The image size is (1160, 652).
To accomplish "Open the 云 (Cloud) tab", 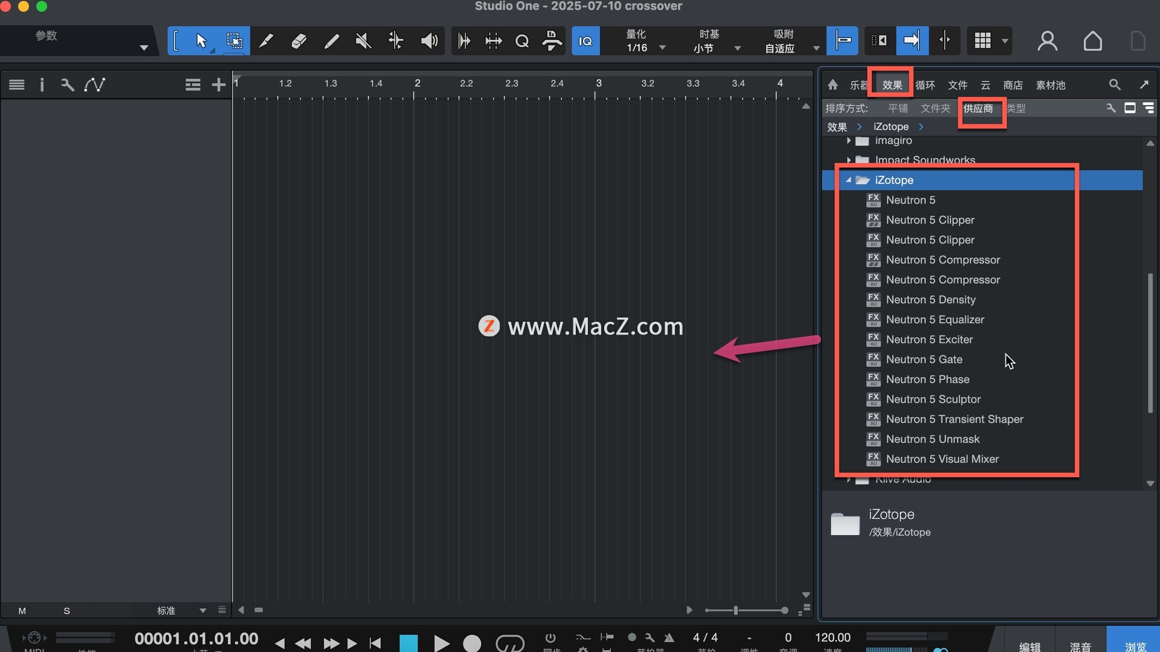I will click(x=985, y=85).
